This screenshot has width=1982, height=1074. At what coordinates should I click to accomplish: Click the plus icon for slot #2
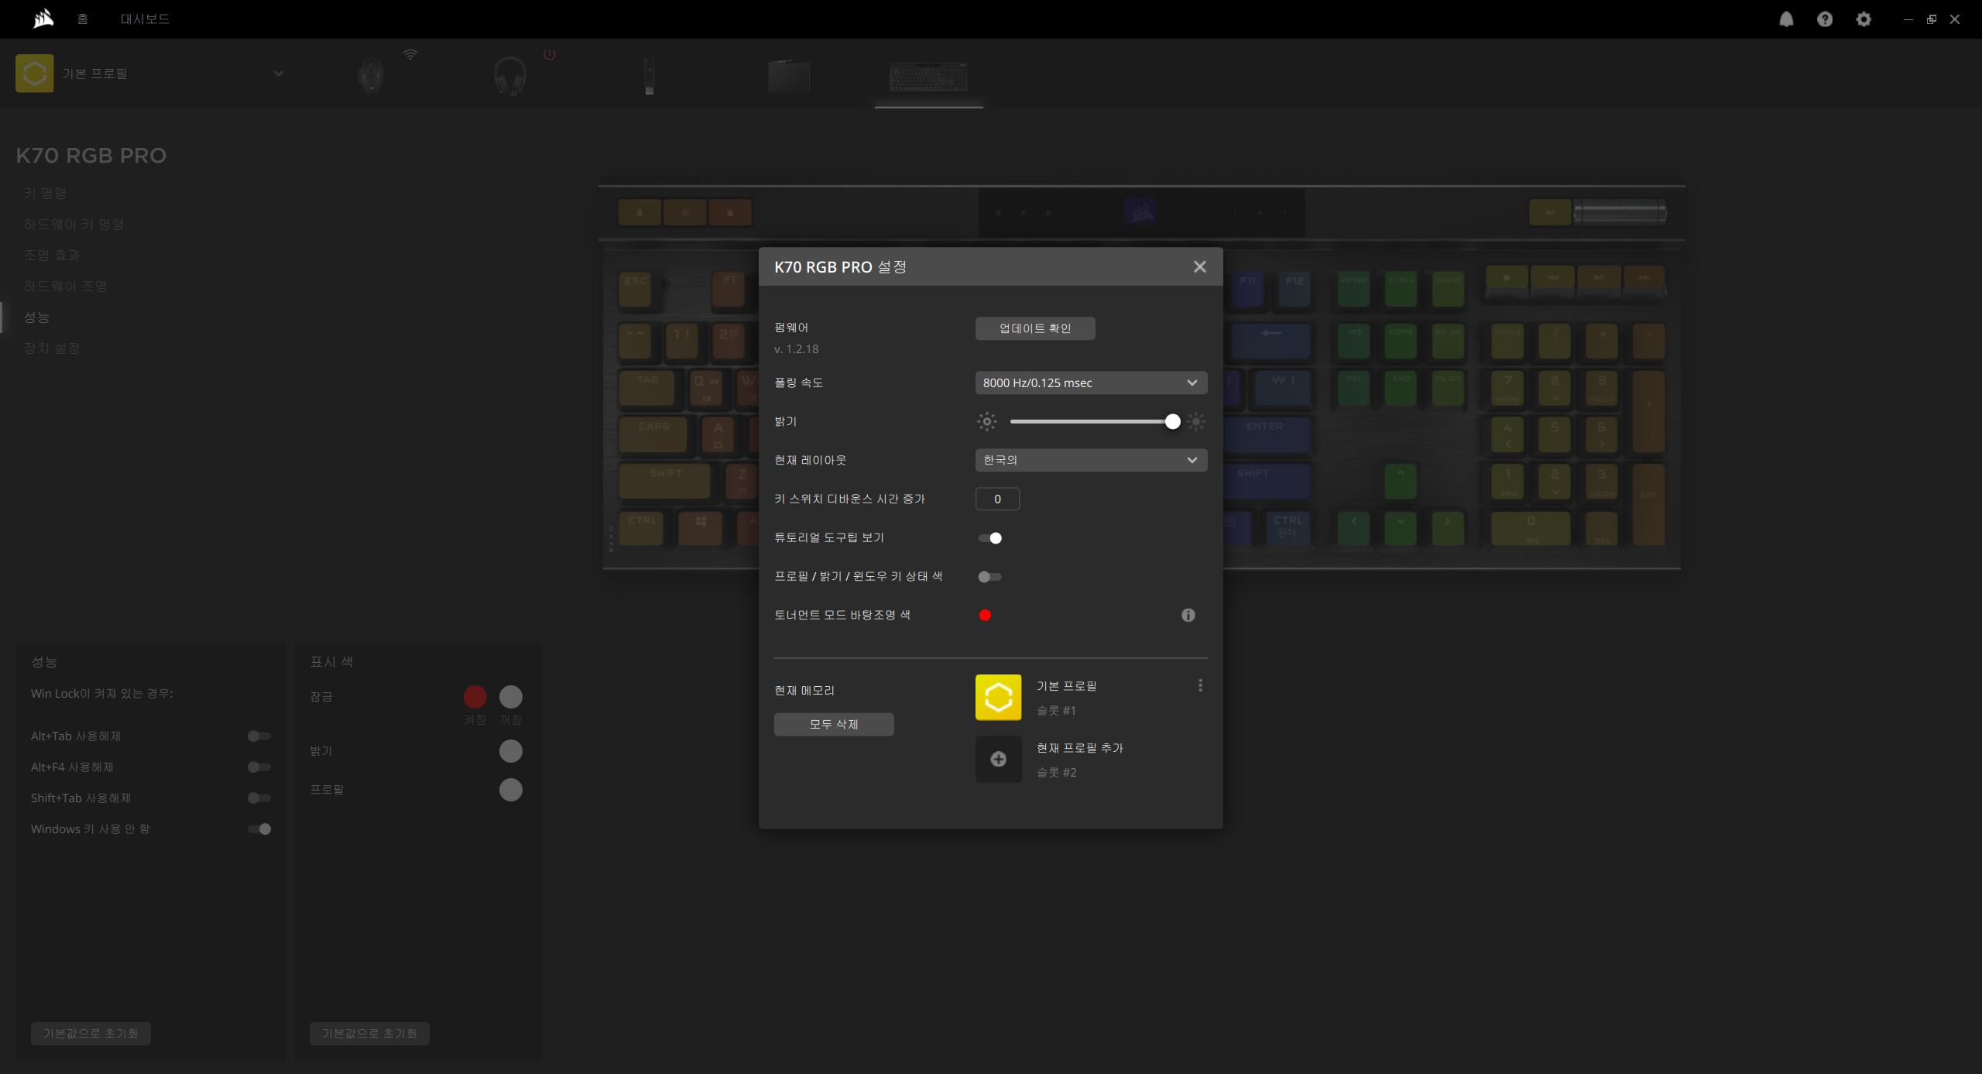pyautogui.click(x=998, y=759)
